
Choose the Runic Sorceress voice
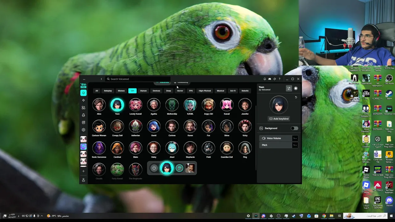99,148
